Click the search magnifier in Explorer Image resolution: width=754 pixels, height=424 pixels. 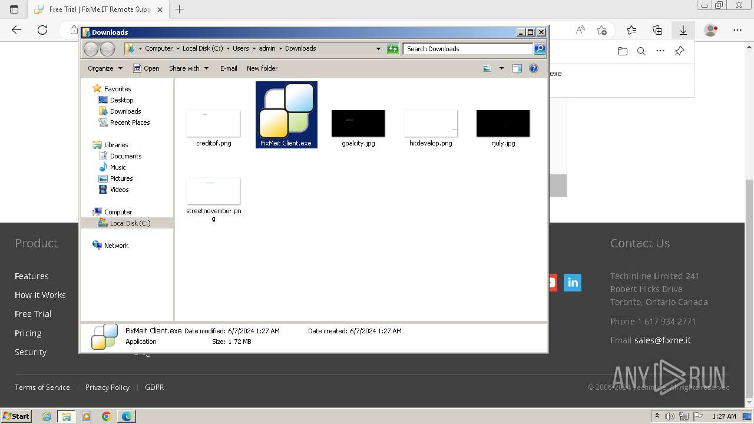(539, 49)
